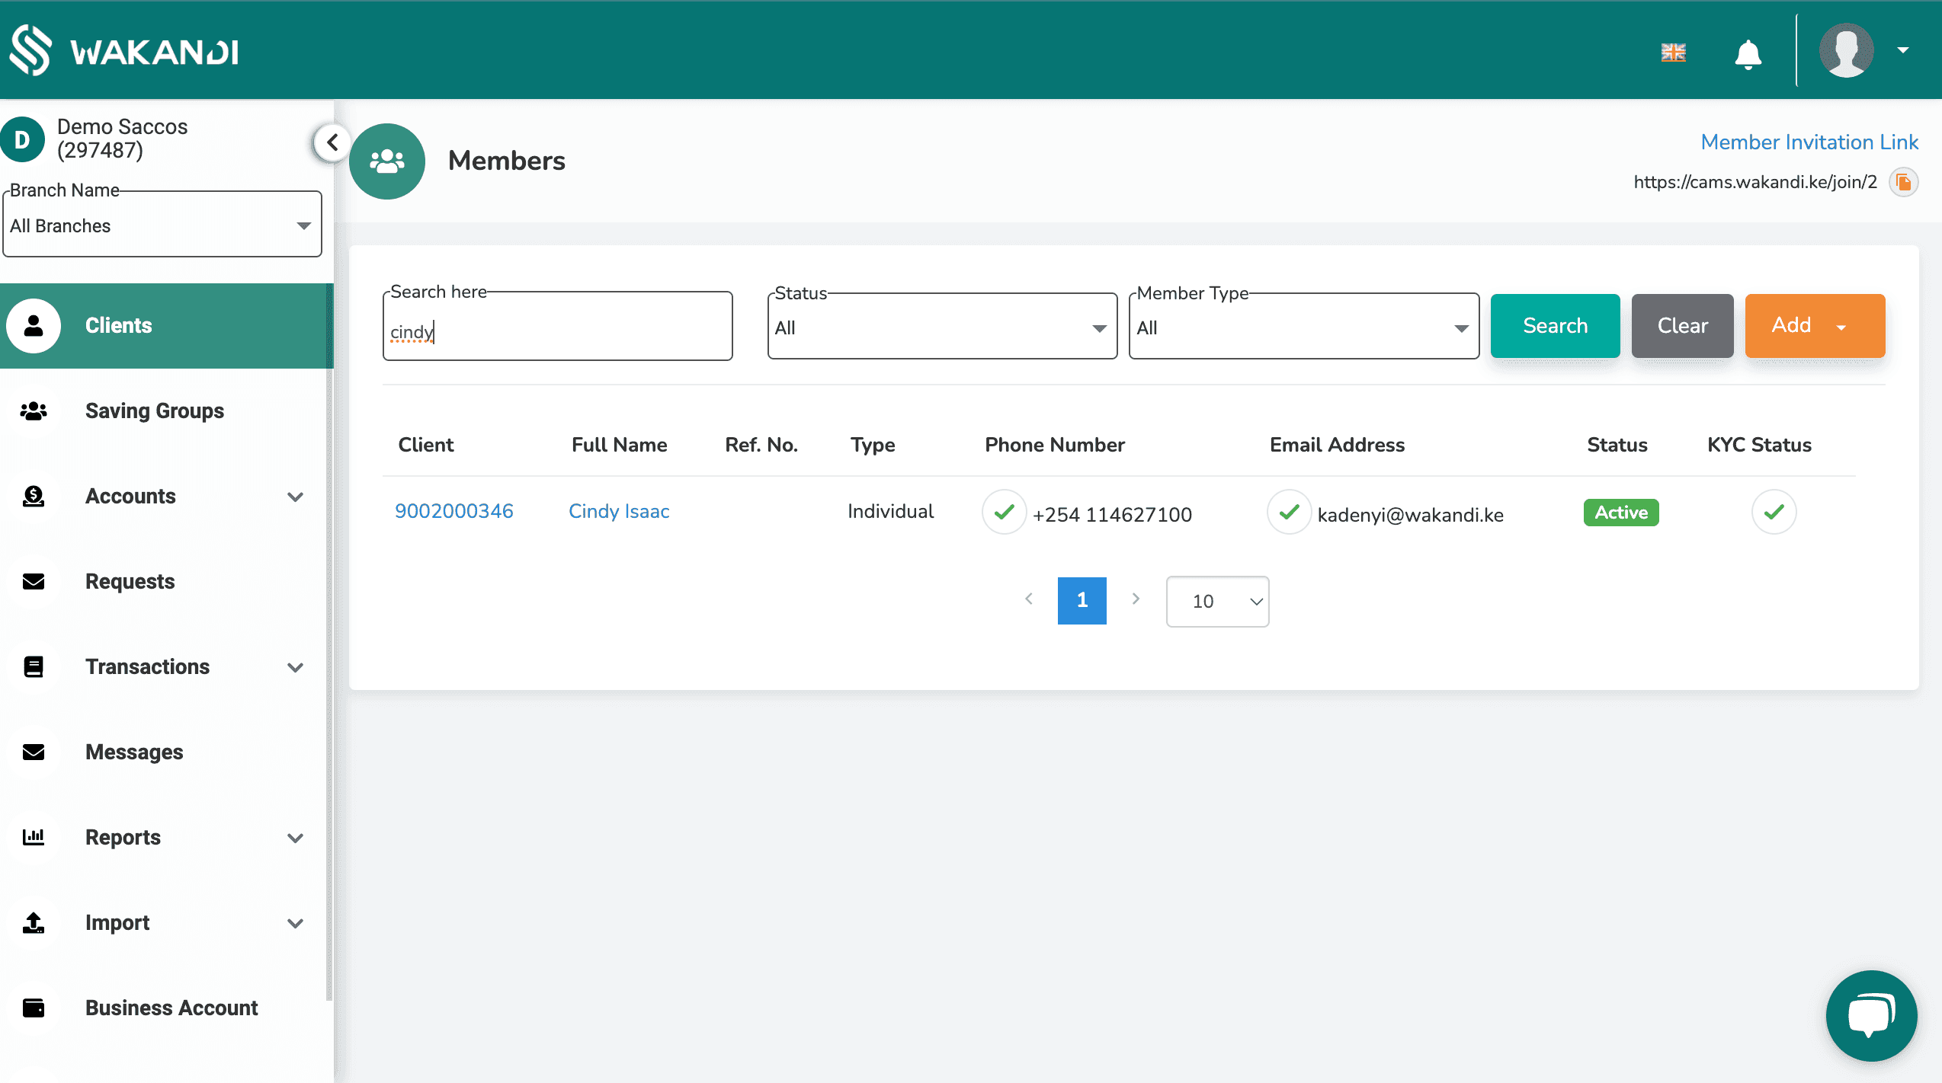Viewport: 1942px width, 1083px height.
Task: Expand the Accounts submenu chevron
Action: (x=295, y=497)
